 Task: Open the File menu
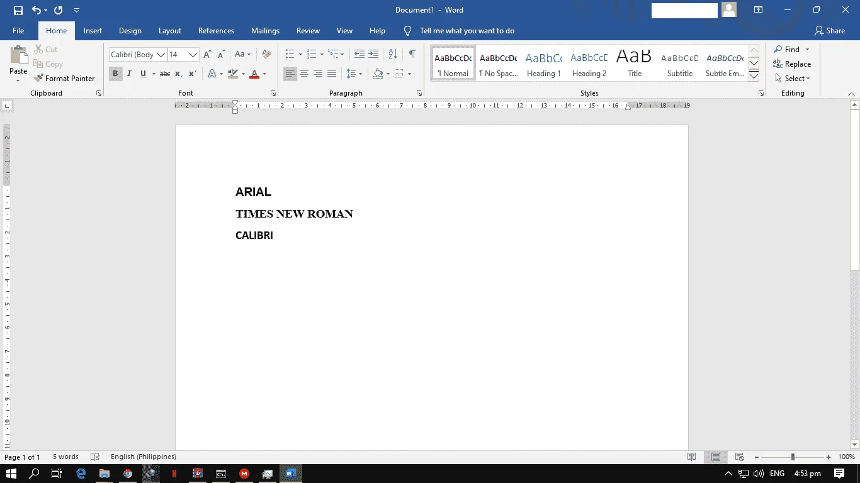coord(18,30)
